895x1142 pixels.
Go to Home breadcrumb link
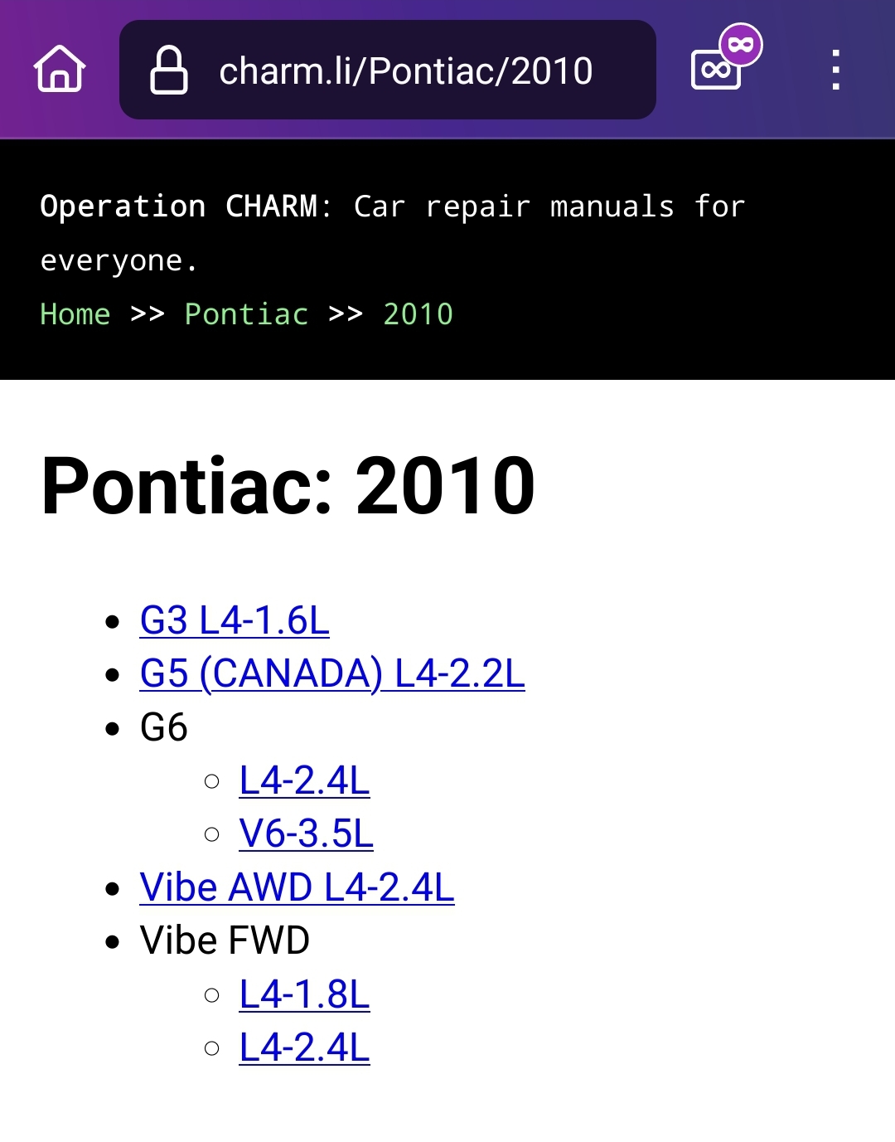(75, 314)
